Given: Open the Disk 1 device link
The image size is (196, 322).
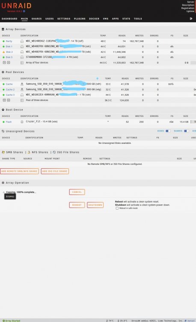Looking at the screenshot, I should click(9, 47).
